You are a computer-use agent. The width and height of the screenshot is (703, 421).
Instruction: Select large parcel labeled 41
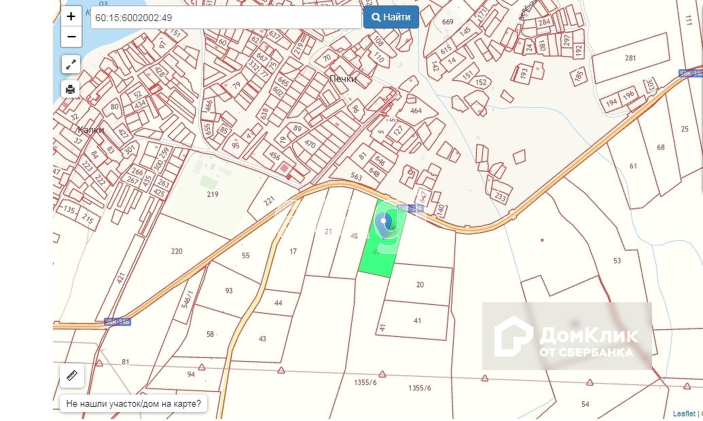coord(417,321)
